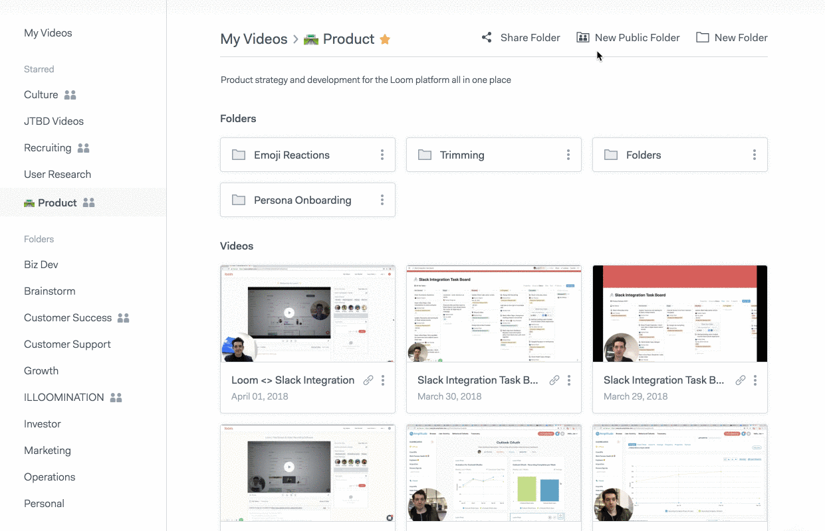
Task: Open the Emoji Reactions folder
Action: tap(308, 155)
